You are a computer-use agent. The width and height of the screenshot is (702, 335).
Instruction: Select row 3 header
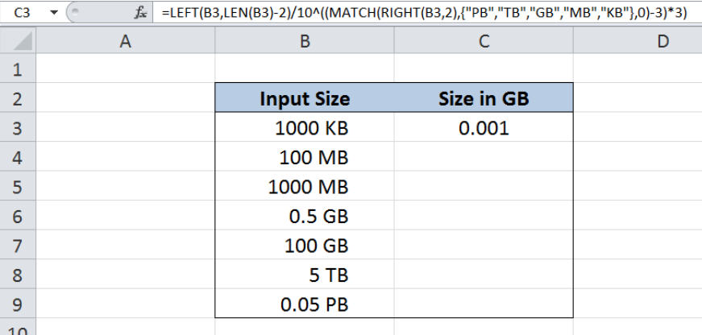[x=18, y=127]
